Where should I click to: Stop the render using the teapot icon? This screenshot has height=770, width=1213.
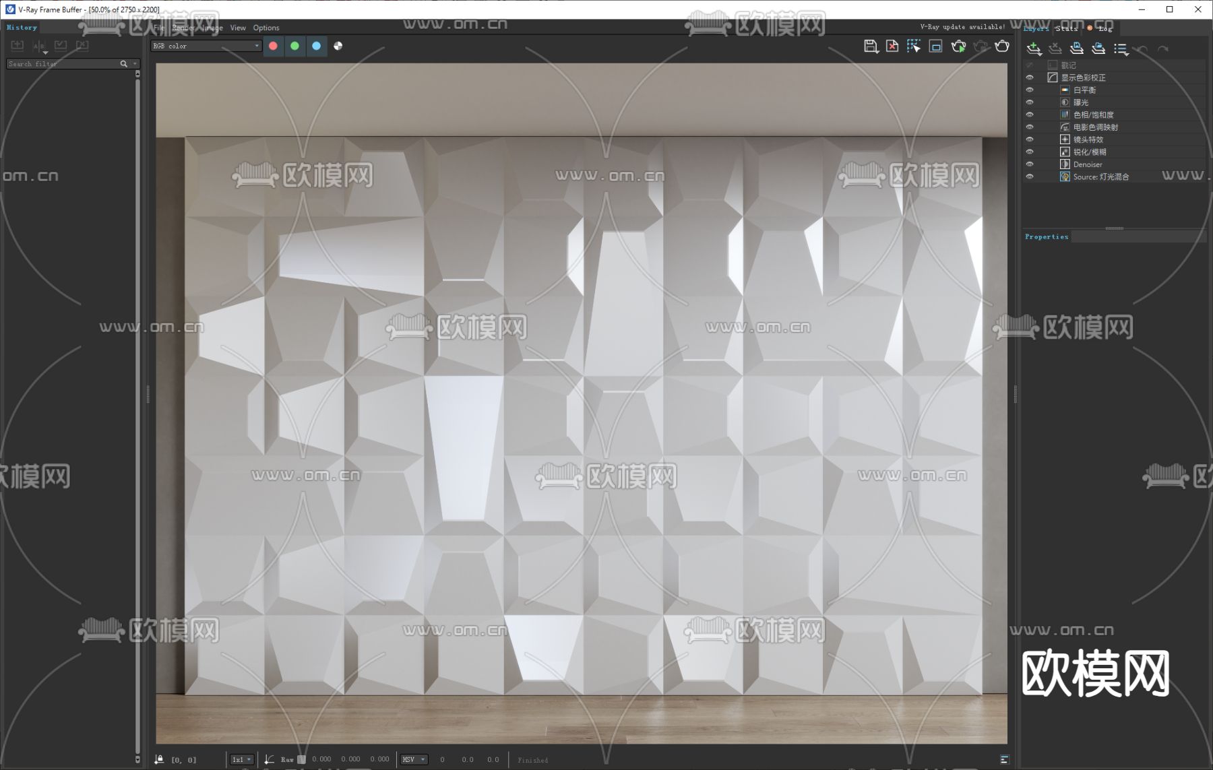click(981, 46)
